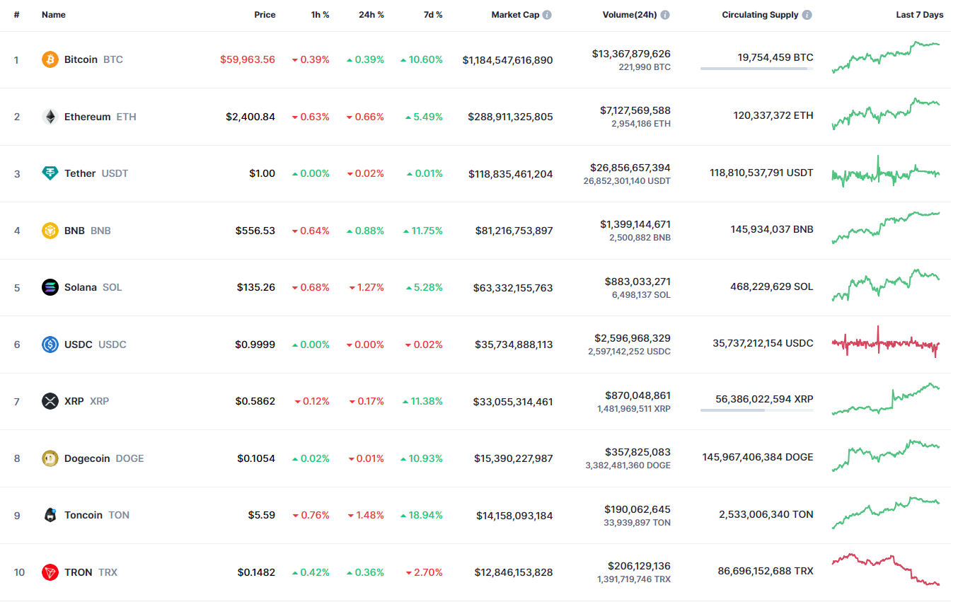
Task: Click the BNB coin logo
Action: pos(50,231)
